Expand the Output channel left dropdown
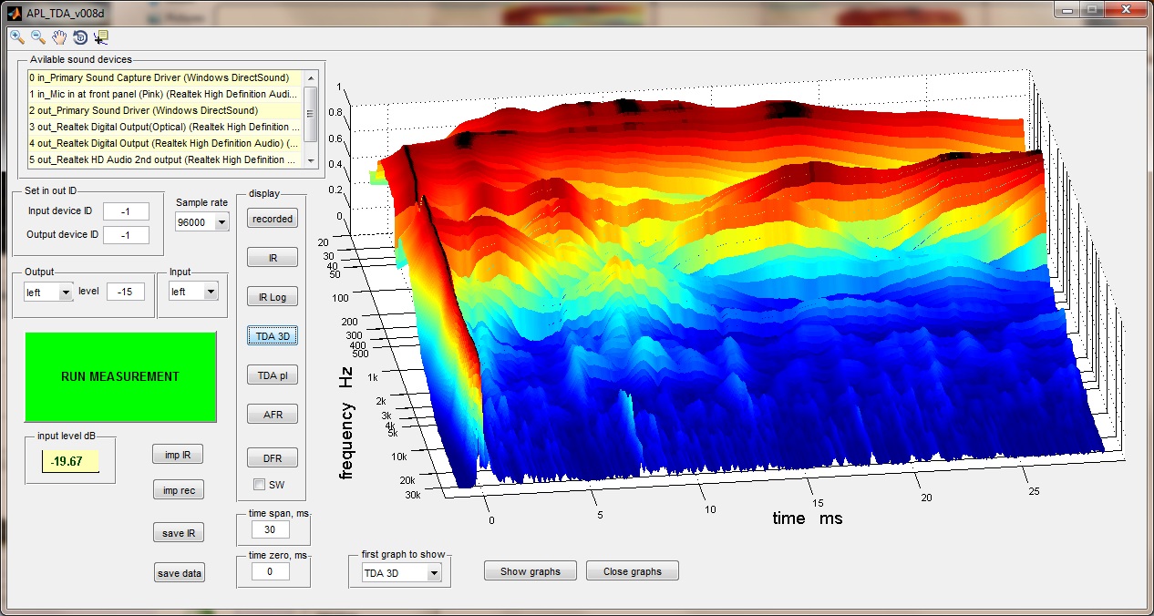This screenshot has height=616, width=1154. point(48,292)
